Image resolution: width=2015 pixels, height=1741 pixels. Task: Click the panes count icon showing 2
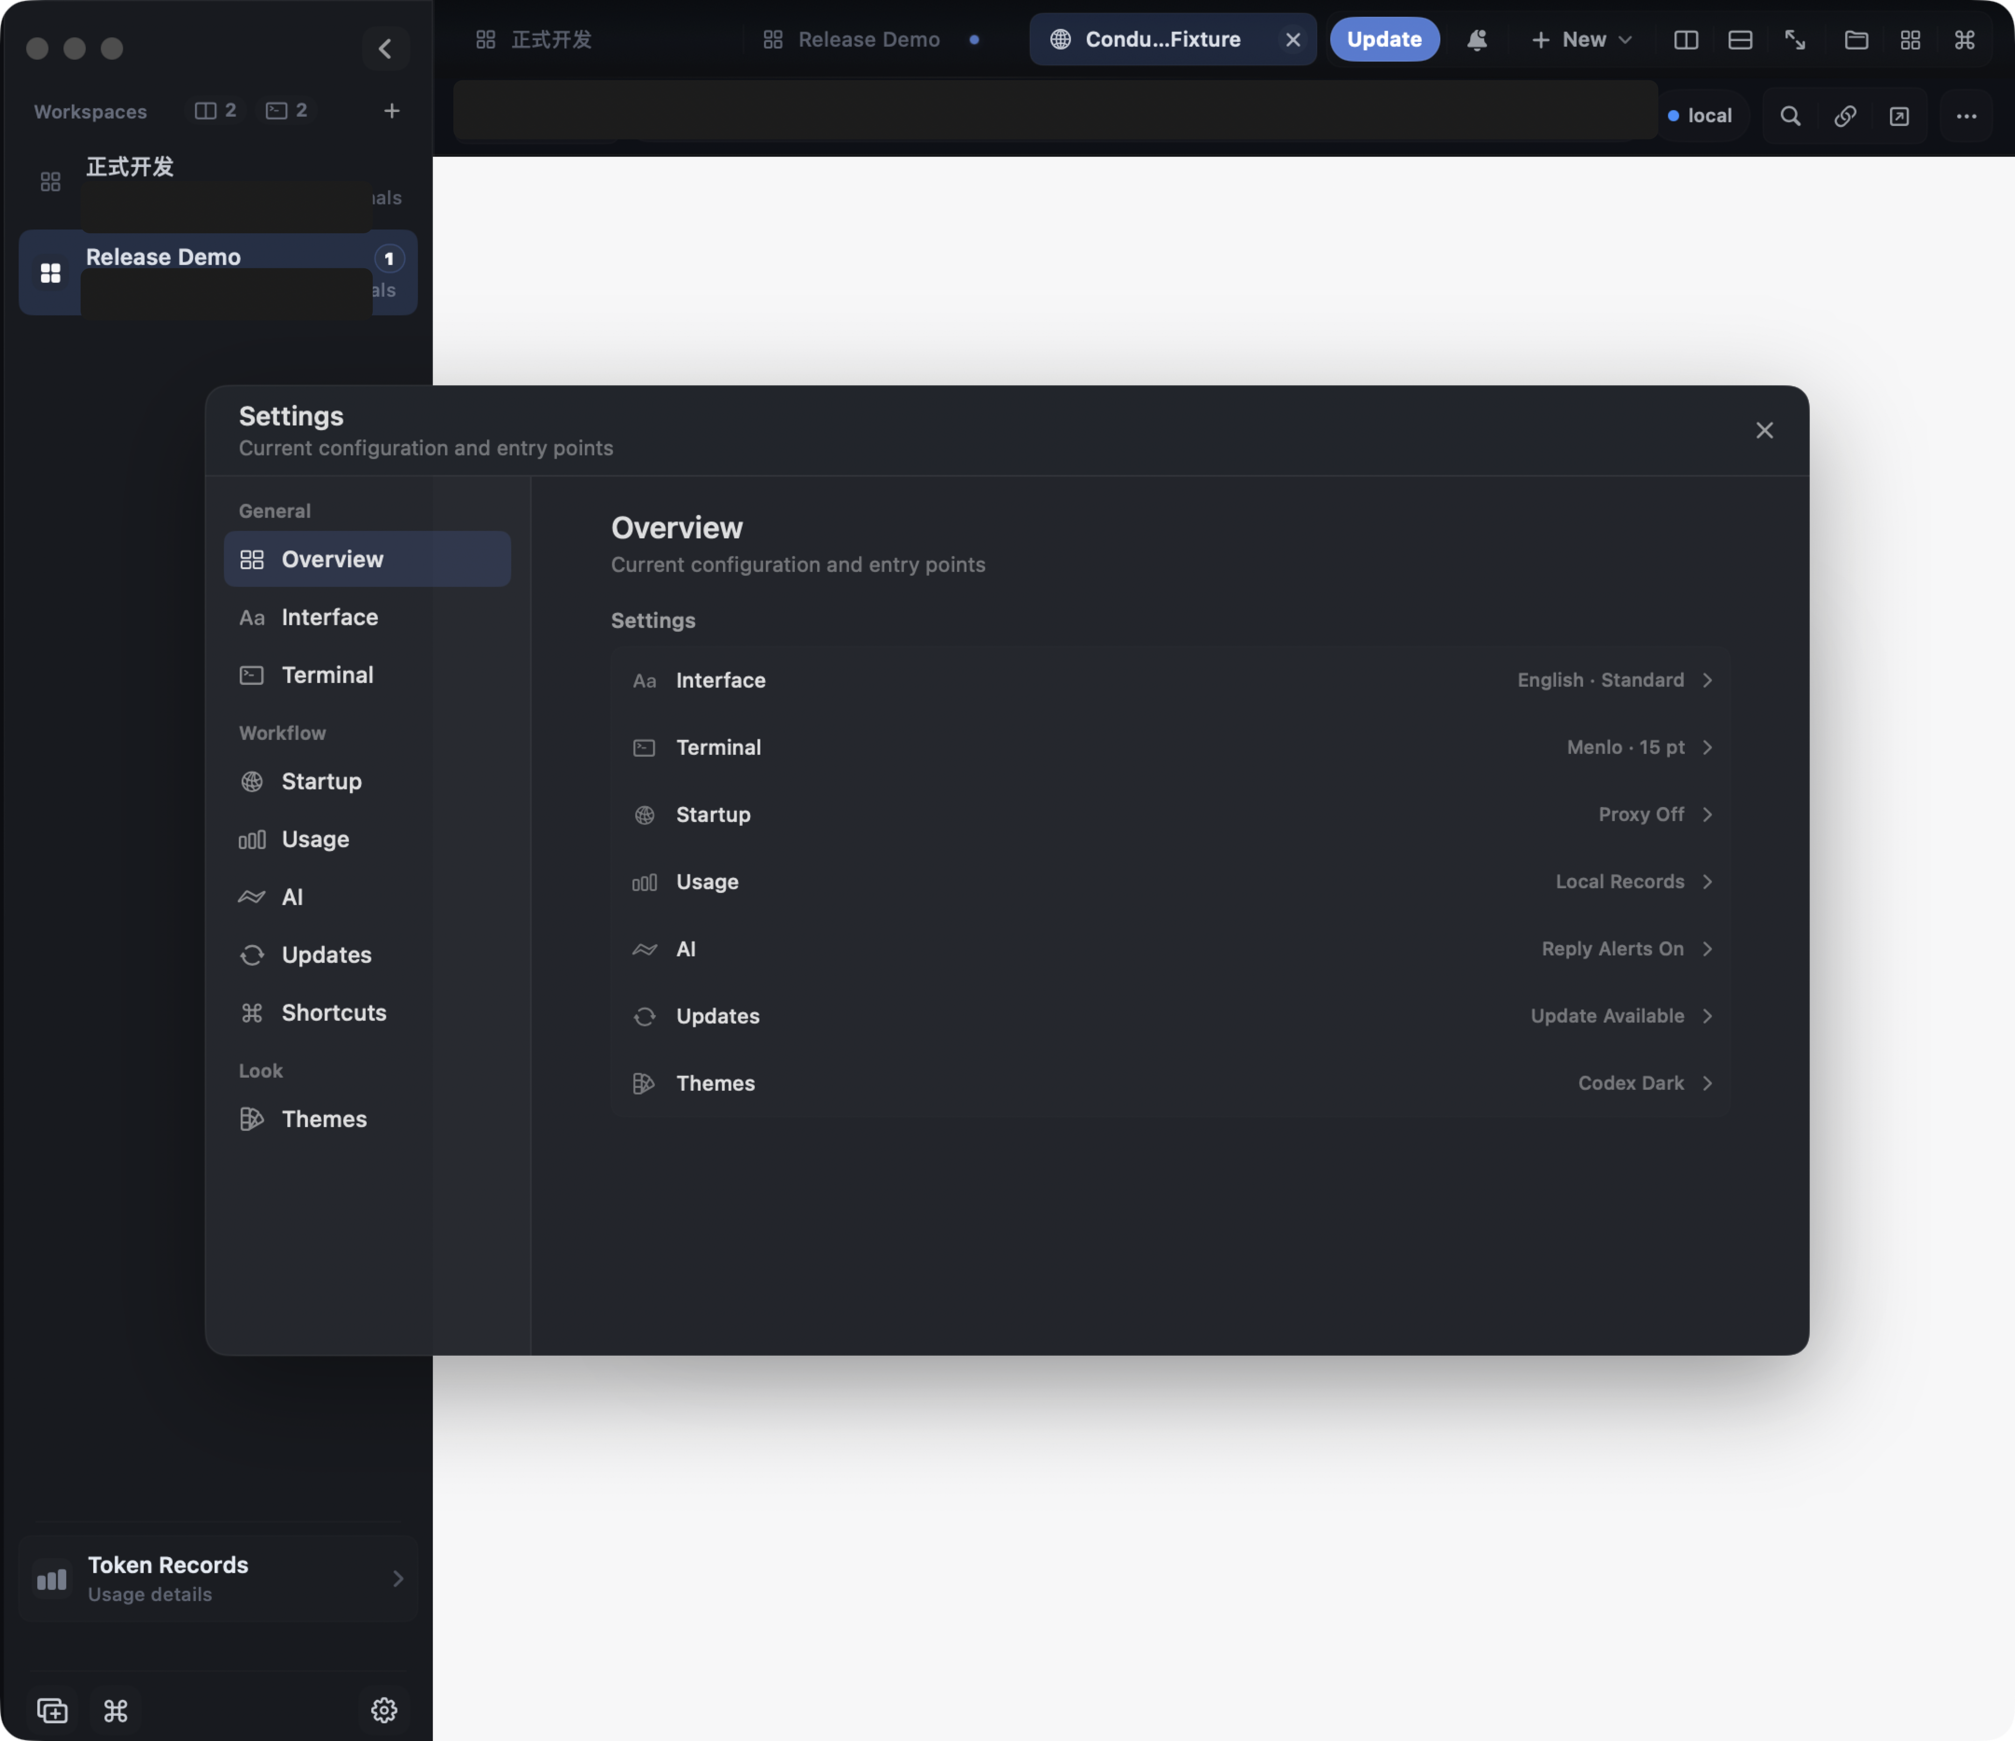click(216, 111)
